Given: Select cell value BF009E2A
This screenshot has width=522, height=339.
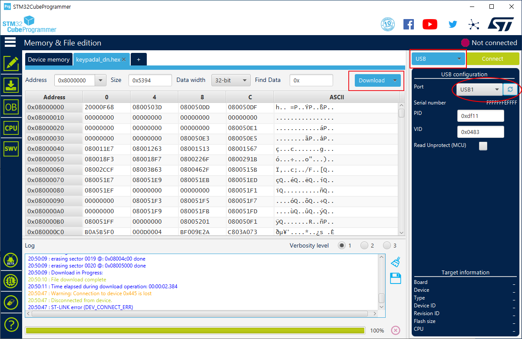Looking at the screenshot, I should tap(195, 232).
